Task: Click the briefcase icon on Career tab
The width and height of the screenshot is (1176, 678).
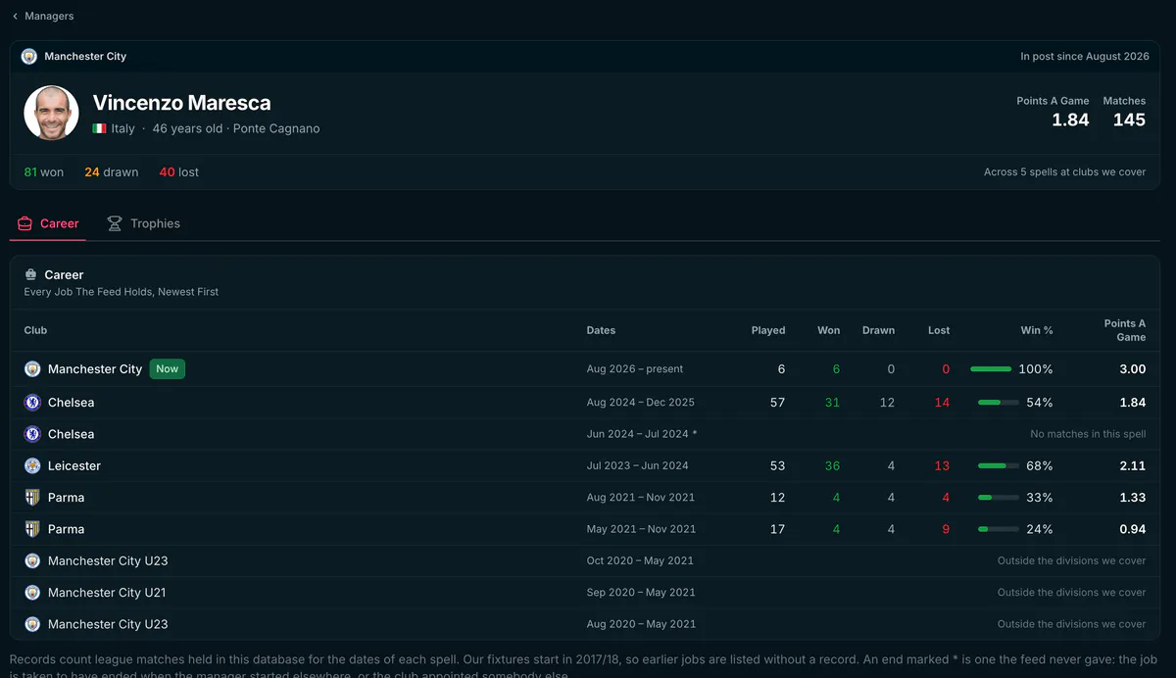Action: click(x=25, y=223)
